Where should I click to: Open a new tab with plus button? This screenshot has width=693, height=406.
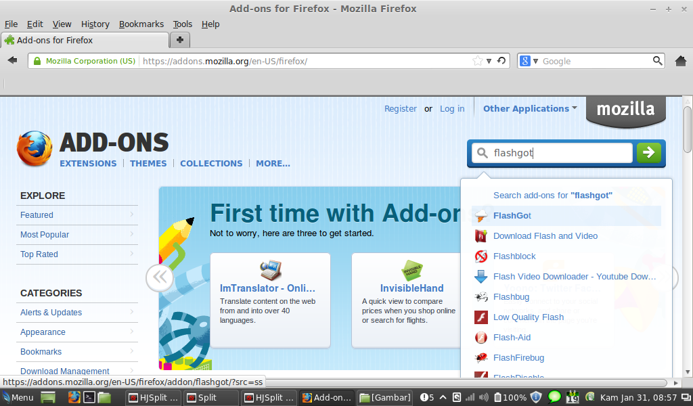(x=180, y=40)
